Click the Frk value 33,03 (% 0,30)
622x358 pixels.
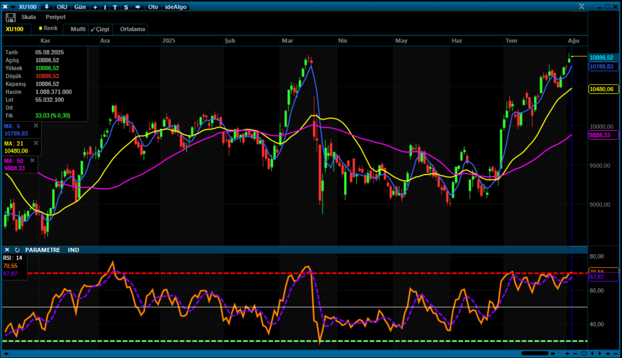tap(53, 116)
